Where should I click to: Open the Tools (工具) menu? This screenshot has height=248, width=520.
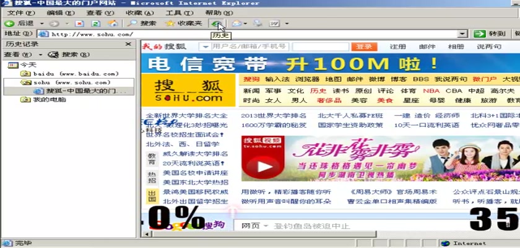(x=180, y=13)
